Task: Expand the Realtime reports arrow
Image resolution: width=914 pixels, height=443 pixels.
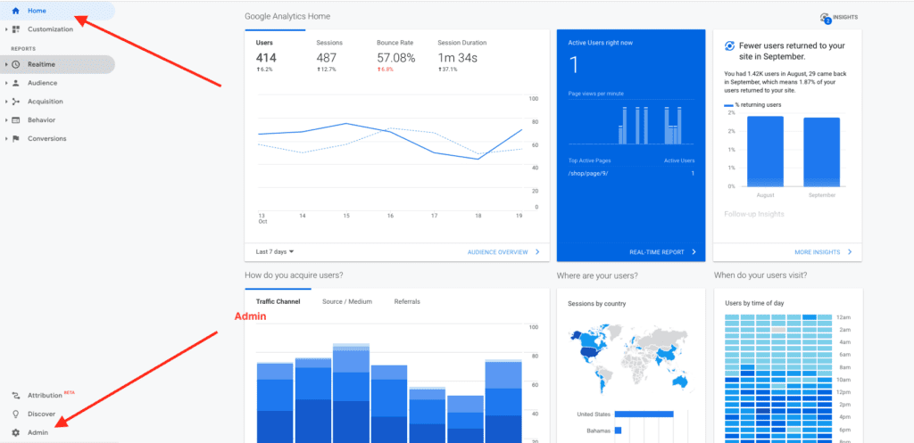Action: click(x=6, y=64)
